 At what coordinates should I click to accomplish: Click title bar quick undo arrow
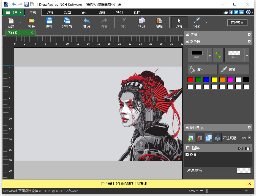coord(14,4)
